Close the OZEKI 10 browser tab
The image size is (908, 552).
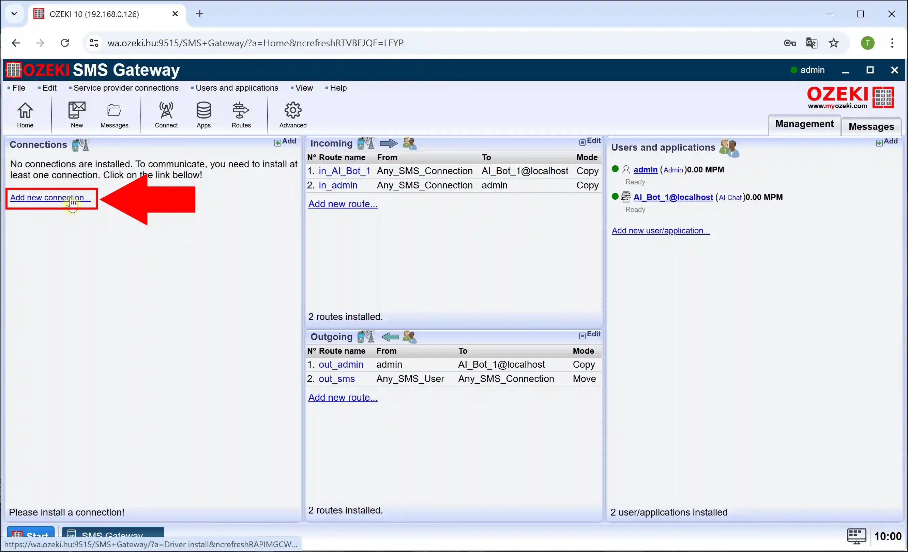coord(176,14)
